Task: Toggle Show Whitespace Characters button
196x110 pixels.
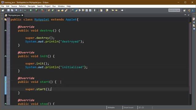Action: [90, 10]
